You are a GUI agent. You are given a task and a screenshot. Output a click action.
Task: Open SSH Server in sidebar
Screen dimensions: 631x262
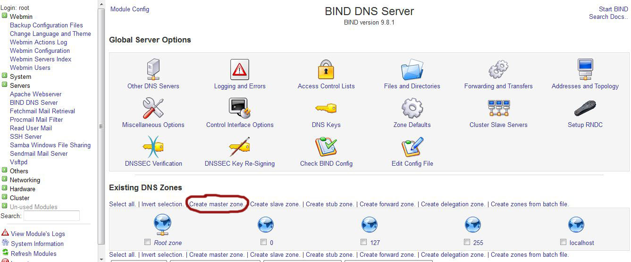coord(26,136)
